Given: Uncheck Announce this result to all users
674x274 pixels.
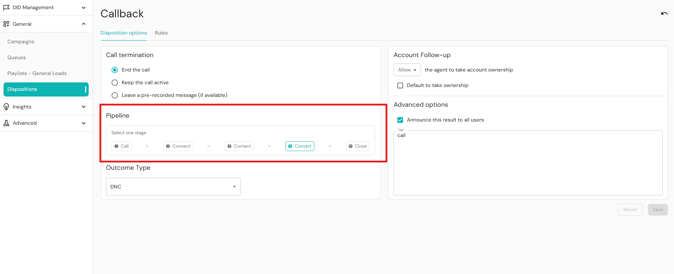Looking at the screenshot, I should (x=400, y=120).
